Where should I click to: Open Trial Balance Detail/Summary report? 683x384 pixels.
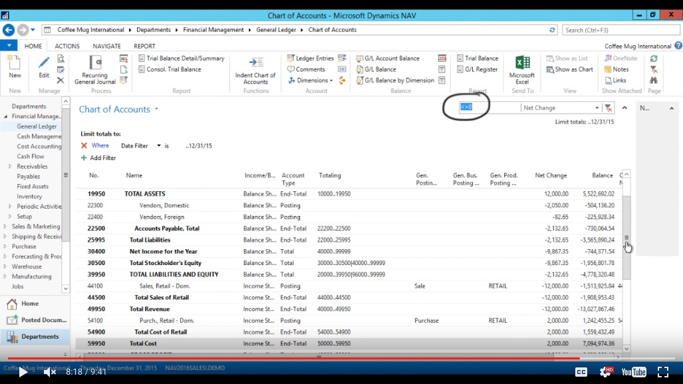[181, 58]
